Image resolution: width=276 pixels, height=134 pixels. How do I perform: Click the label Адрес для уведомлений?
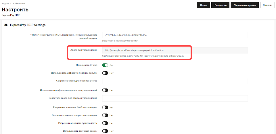click(x=84, y=50)
